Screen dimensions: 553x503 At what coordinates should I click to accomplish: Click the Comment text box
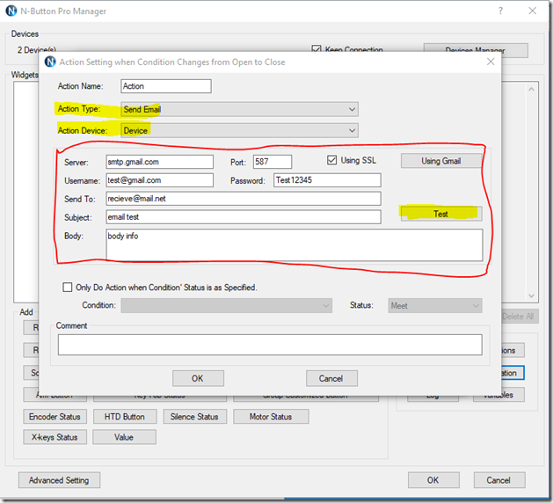[270, 345]
